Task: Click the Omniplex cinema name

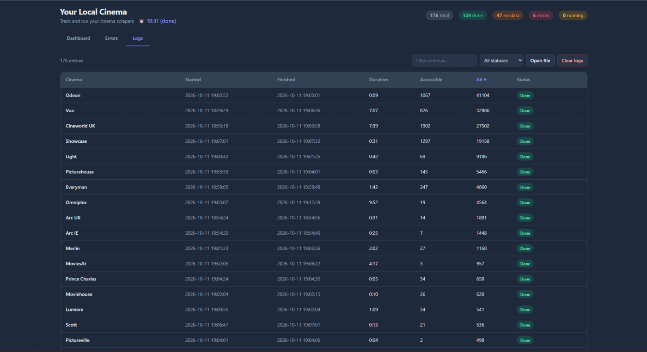Action: click(76, 202)
